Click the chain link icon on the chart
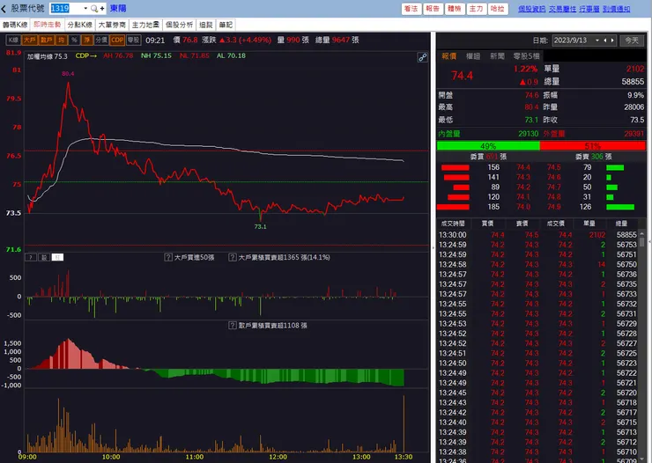The width and height of the screenshot is (652, 463). tap(422, 58)
